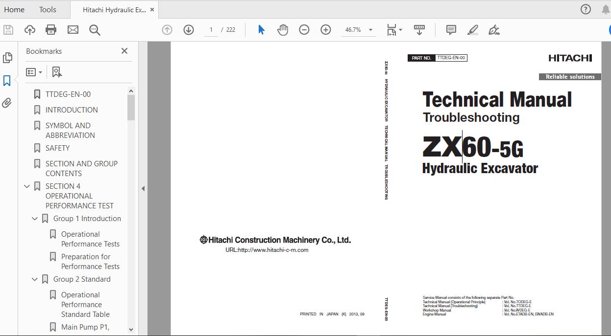Image resolution: width=611 pixels, height=336 pixels.
Task: Go to previous page arrow
Action: (x=167, y=30)
